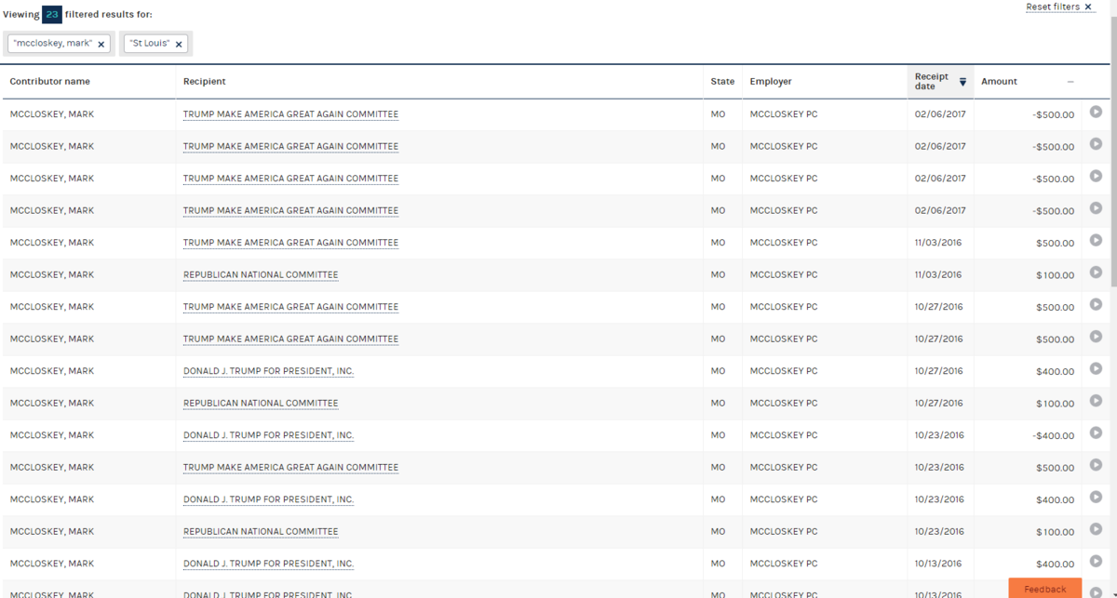The height and width of the screenshot is (598, 1117).
Task: Open details arrow for 10/23/2016 -$400.00 row
Action: coord(1096,432)
